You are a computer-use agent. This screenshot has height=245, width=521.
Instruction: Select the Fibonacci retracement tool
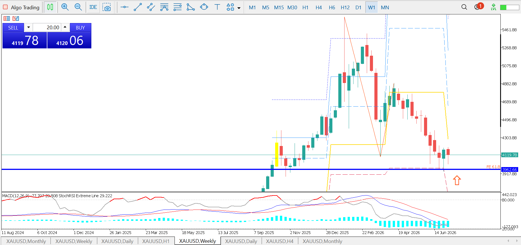164,7
